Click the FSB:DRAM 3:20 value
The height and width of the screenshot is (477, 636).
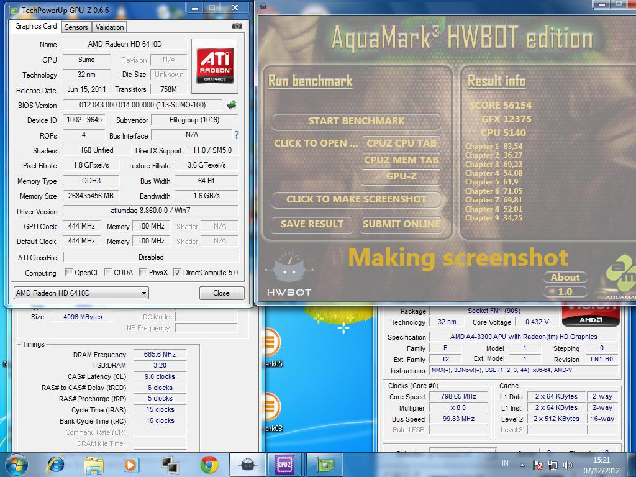[x=160, y=365]
